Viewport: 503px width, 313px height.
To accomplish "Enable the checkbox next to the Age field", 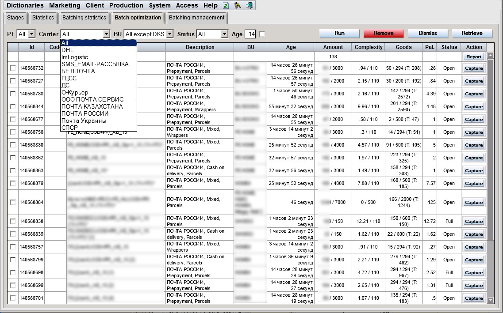I will 262,34.
